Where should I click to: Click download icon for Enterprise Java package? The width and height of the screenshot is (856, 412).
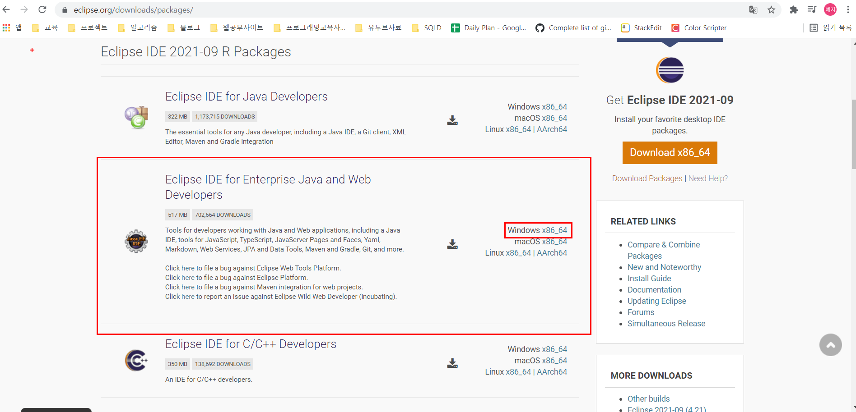(x=452, y=244)
